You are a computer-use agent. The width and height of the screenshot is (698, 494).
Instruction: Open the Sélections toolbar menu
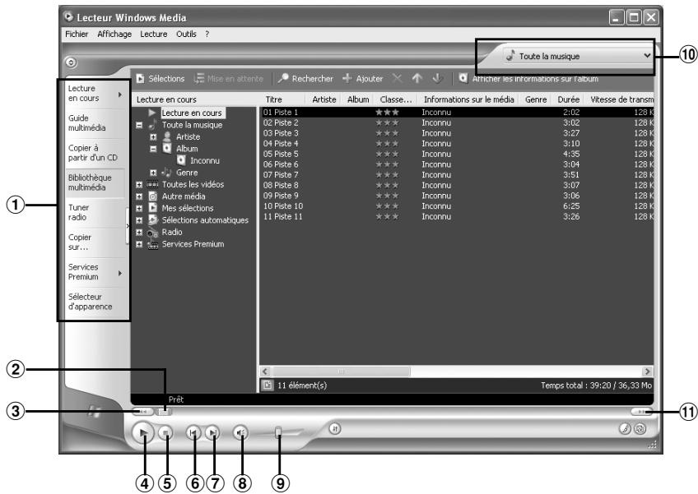161,79
